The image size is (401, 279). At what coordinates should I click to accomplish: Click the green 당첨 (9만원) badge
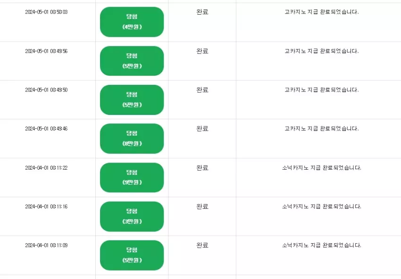click(x=132, y=178)
